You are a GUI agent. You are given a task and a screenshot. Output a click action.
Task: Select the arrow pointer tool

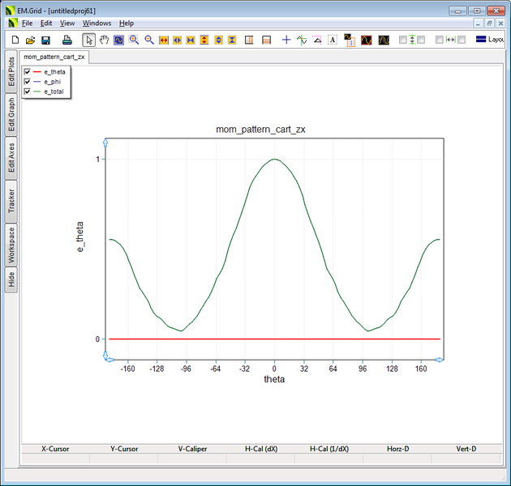point(89,40)
